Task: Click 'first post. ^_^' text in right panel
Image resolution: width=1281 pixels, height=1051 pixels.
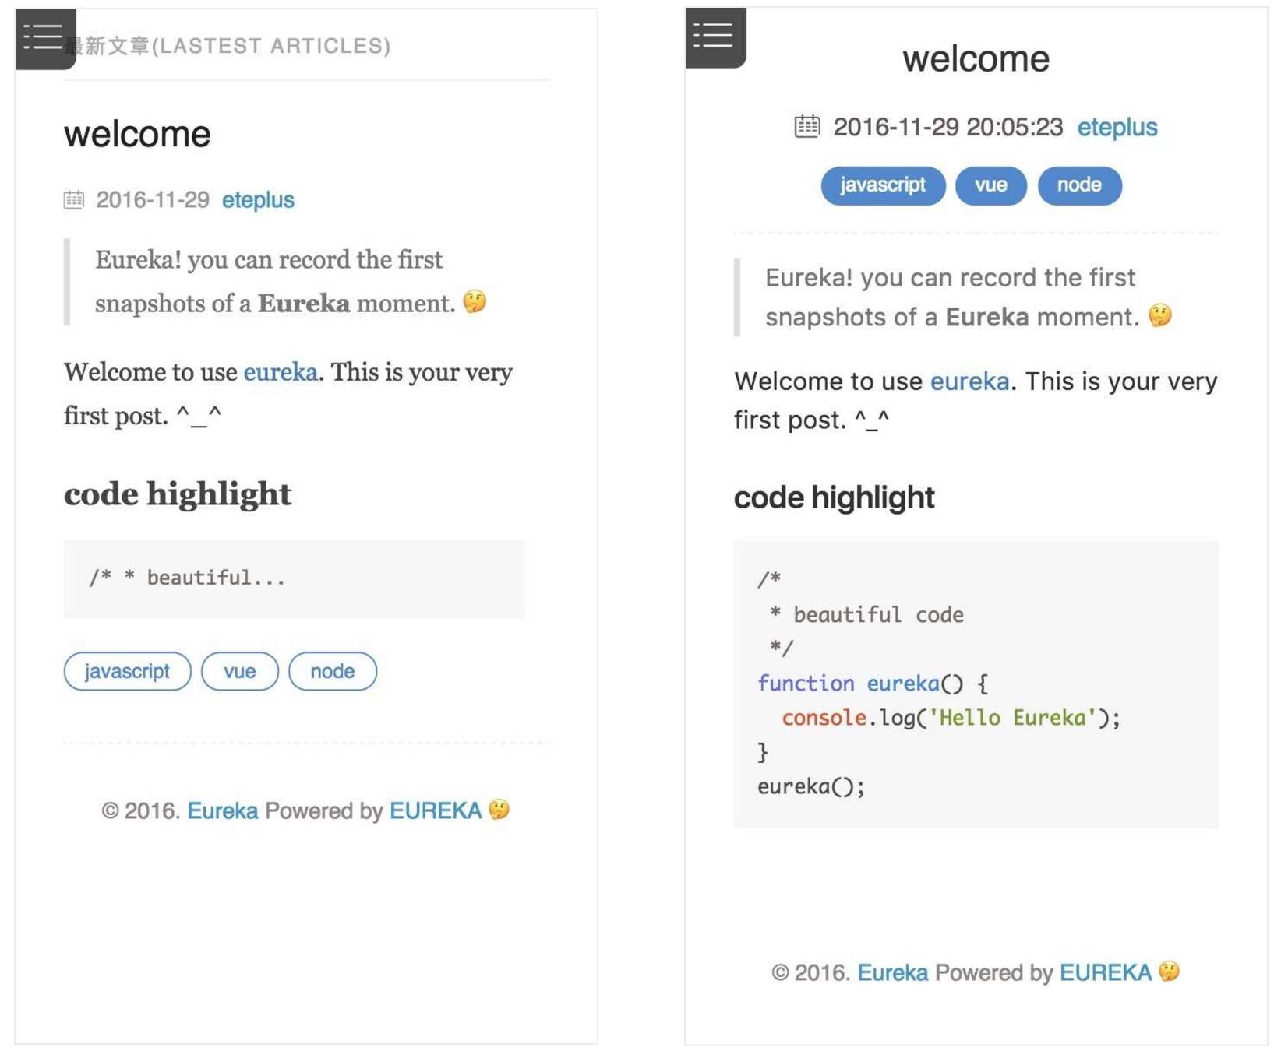Action: [x=812, y=420]
